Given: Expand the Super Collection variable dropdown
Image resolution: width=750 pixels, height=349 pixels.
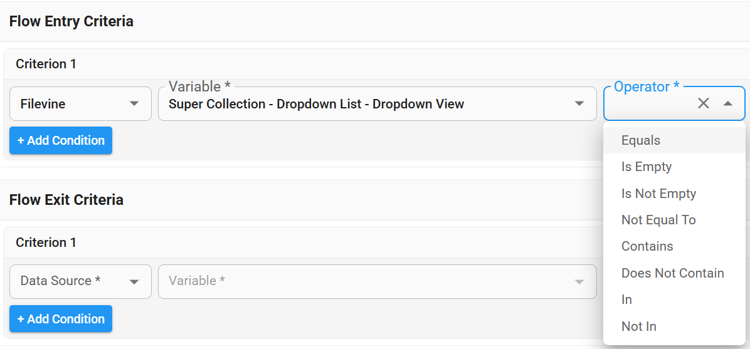Looking at the screenshot, I should [x=579, y=104].
